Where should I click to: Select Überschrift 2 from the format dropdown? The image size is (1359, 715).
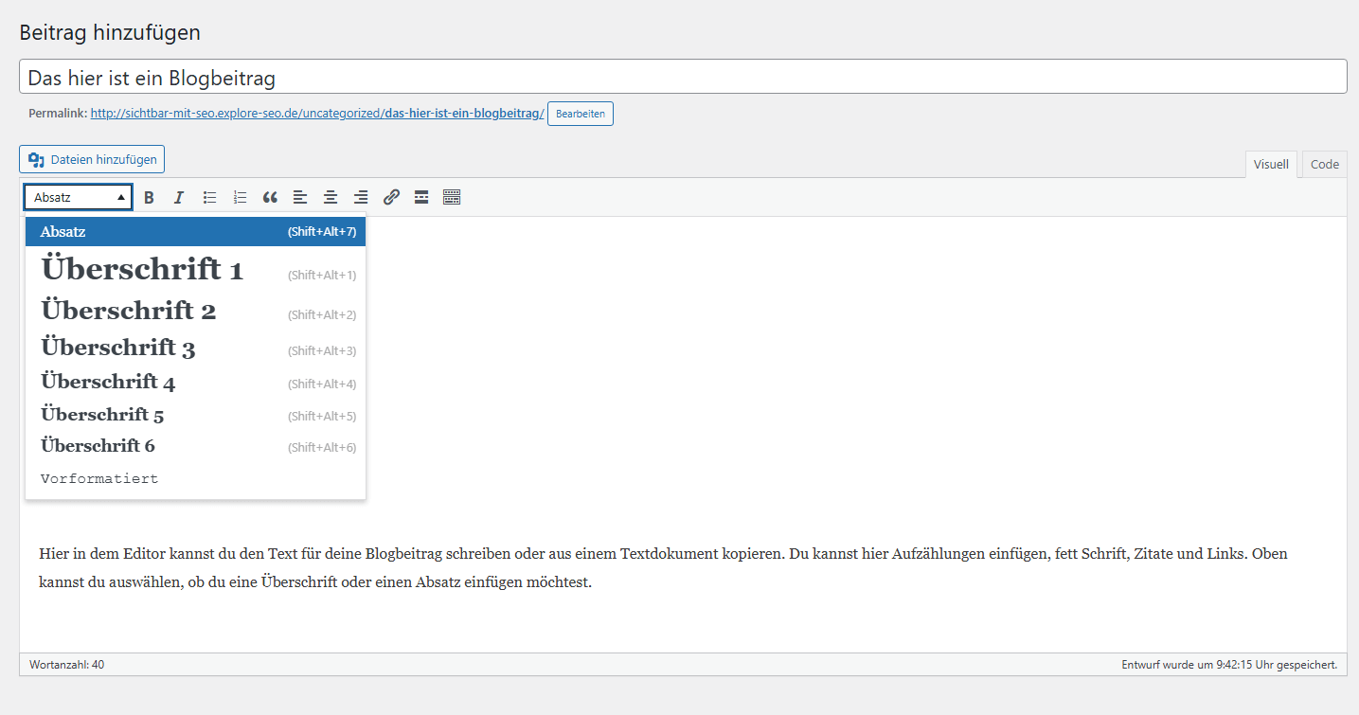tap(128, 311)
